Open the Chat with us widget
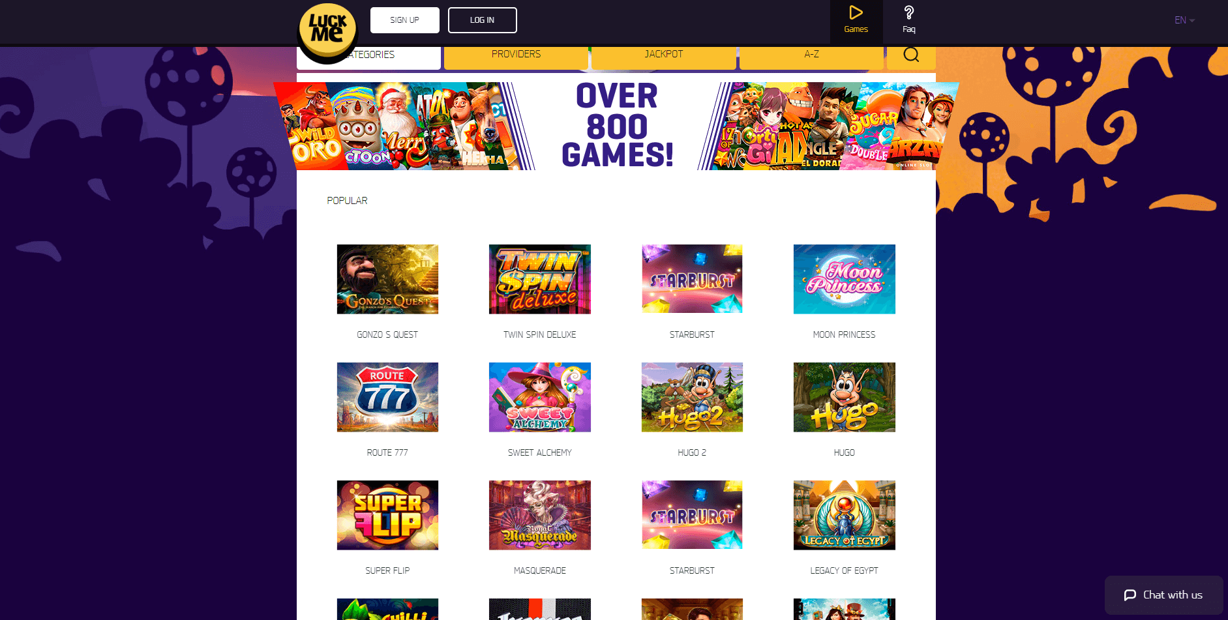Viewport: 1228px width, 620px height. click(1163, 595)
